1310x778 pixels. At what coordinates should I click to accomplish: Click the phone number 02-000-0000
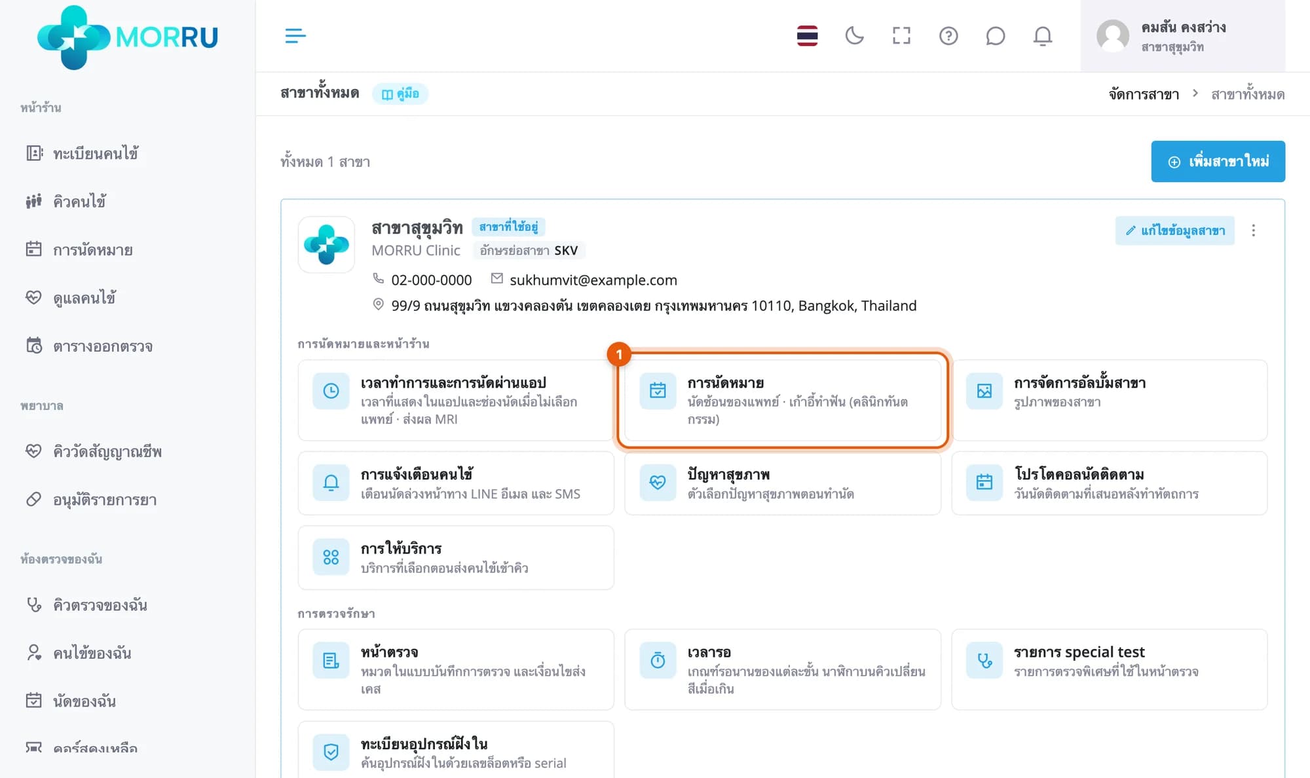tap(431, 280)
